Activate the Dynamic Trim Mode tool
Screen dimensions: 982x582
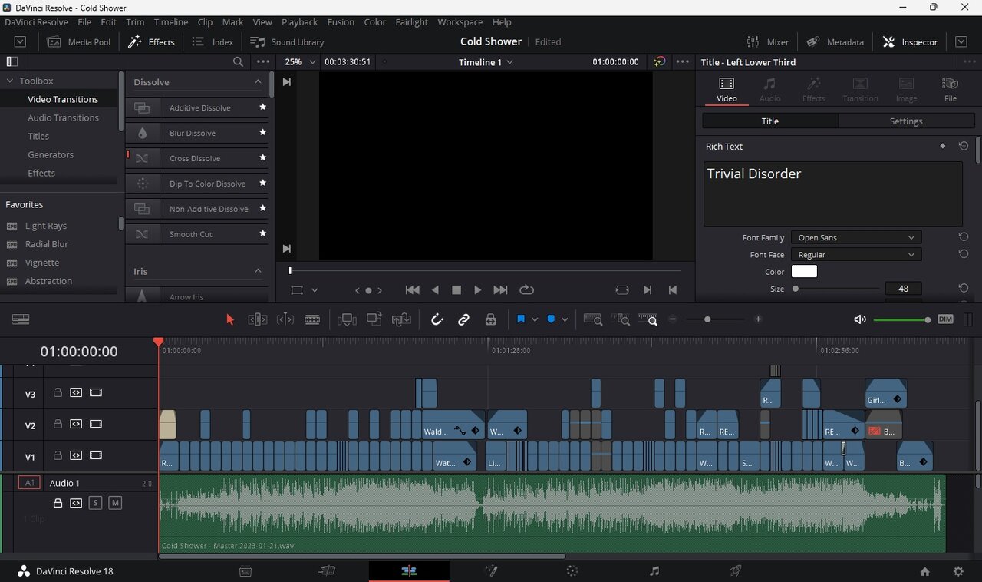pos(285,319)
